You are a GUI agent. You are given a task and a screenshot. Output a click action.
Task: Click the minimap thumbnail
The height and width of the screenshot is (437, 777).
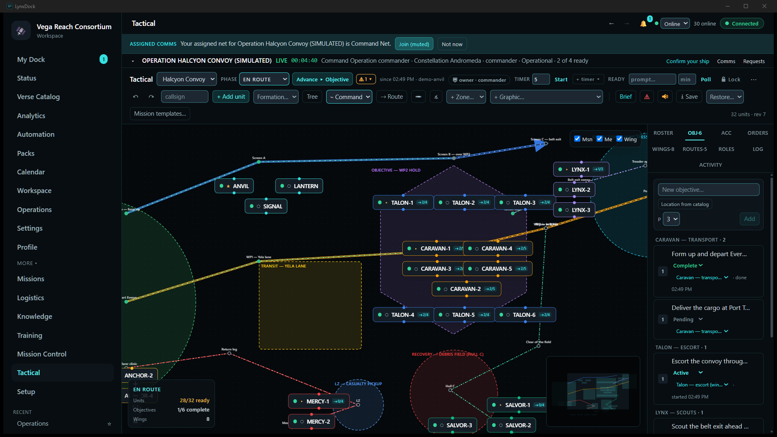(593, 392)
